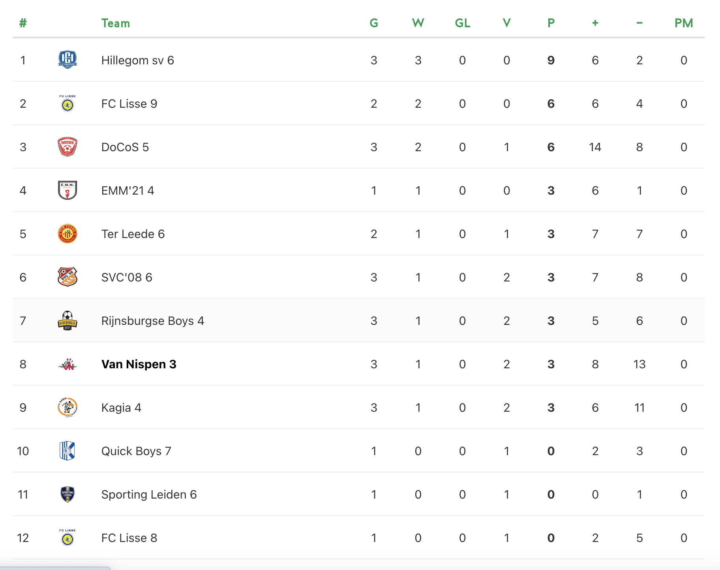Click the SVC'08 club crest
Image resolution: width=720 pixels, height=570 pixels.
pos(67,277)
